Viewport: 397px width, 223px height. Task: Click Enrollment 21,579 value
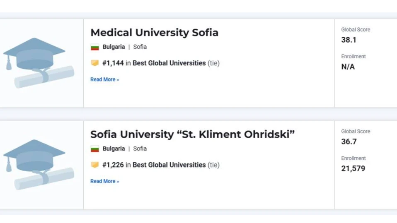point(353,169)
